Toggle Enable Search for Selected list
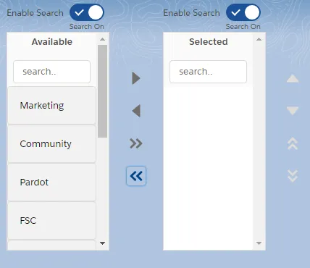This screenshot has width=310, height=268. 243,12
